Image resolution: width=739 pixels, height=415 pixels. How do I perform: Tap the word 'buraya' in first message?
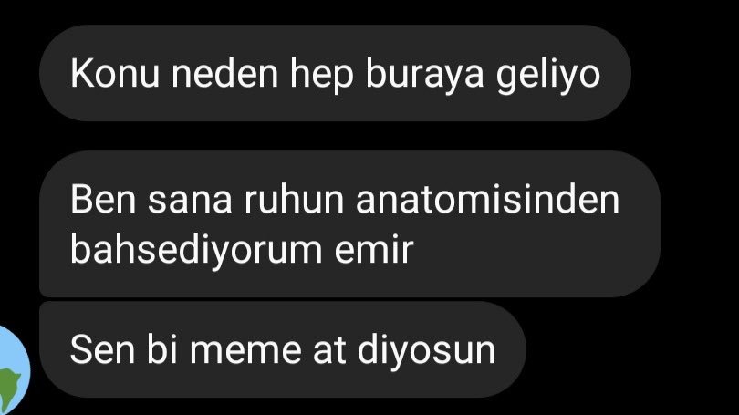[424, 76]
